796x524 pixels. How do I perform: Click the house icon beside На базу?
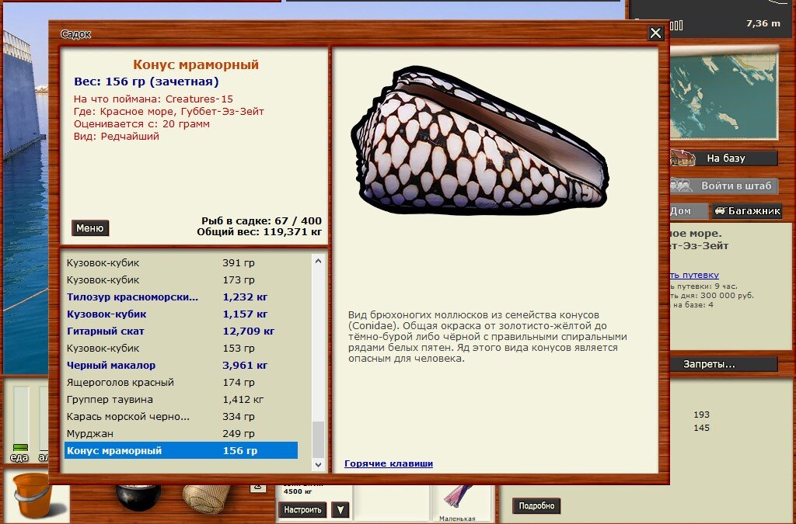(682, 158)
